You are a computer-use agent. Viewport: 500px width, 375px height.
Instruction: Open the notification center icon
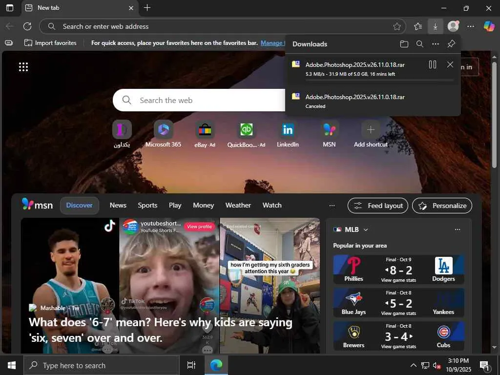(x=485, y=366)
